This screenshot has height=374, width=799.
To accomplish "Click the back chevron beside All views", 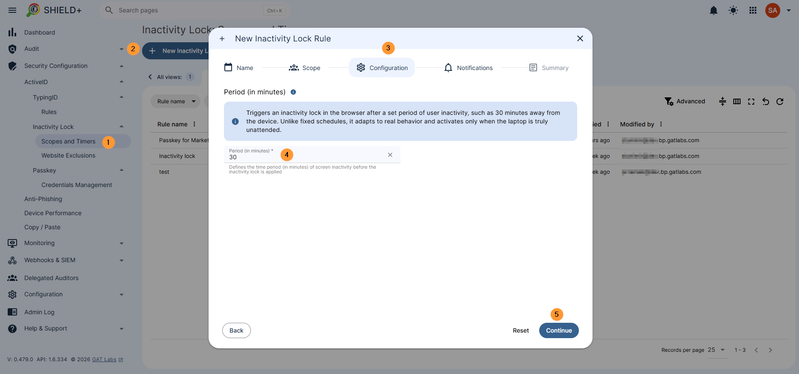I will 150,77.
